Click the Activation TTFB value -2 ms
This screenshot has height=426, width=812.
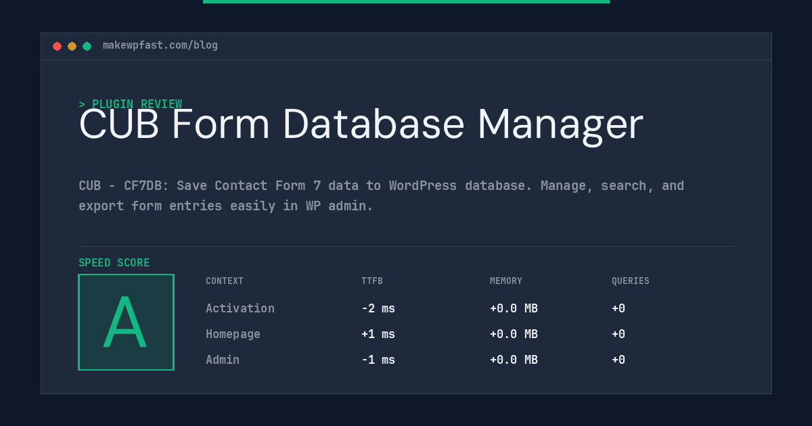pyautogui.click(x=378, y=308)
